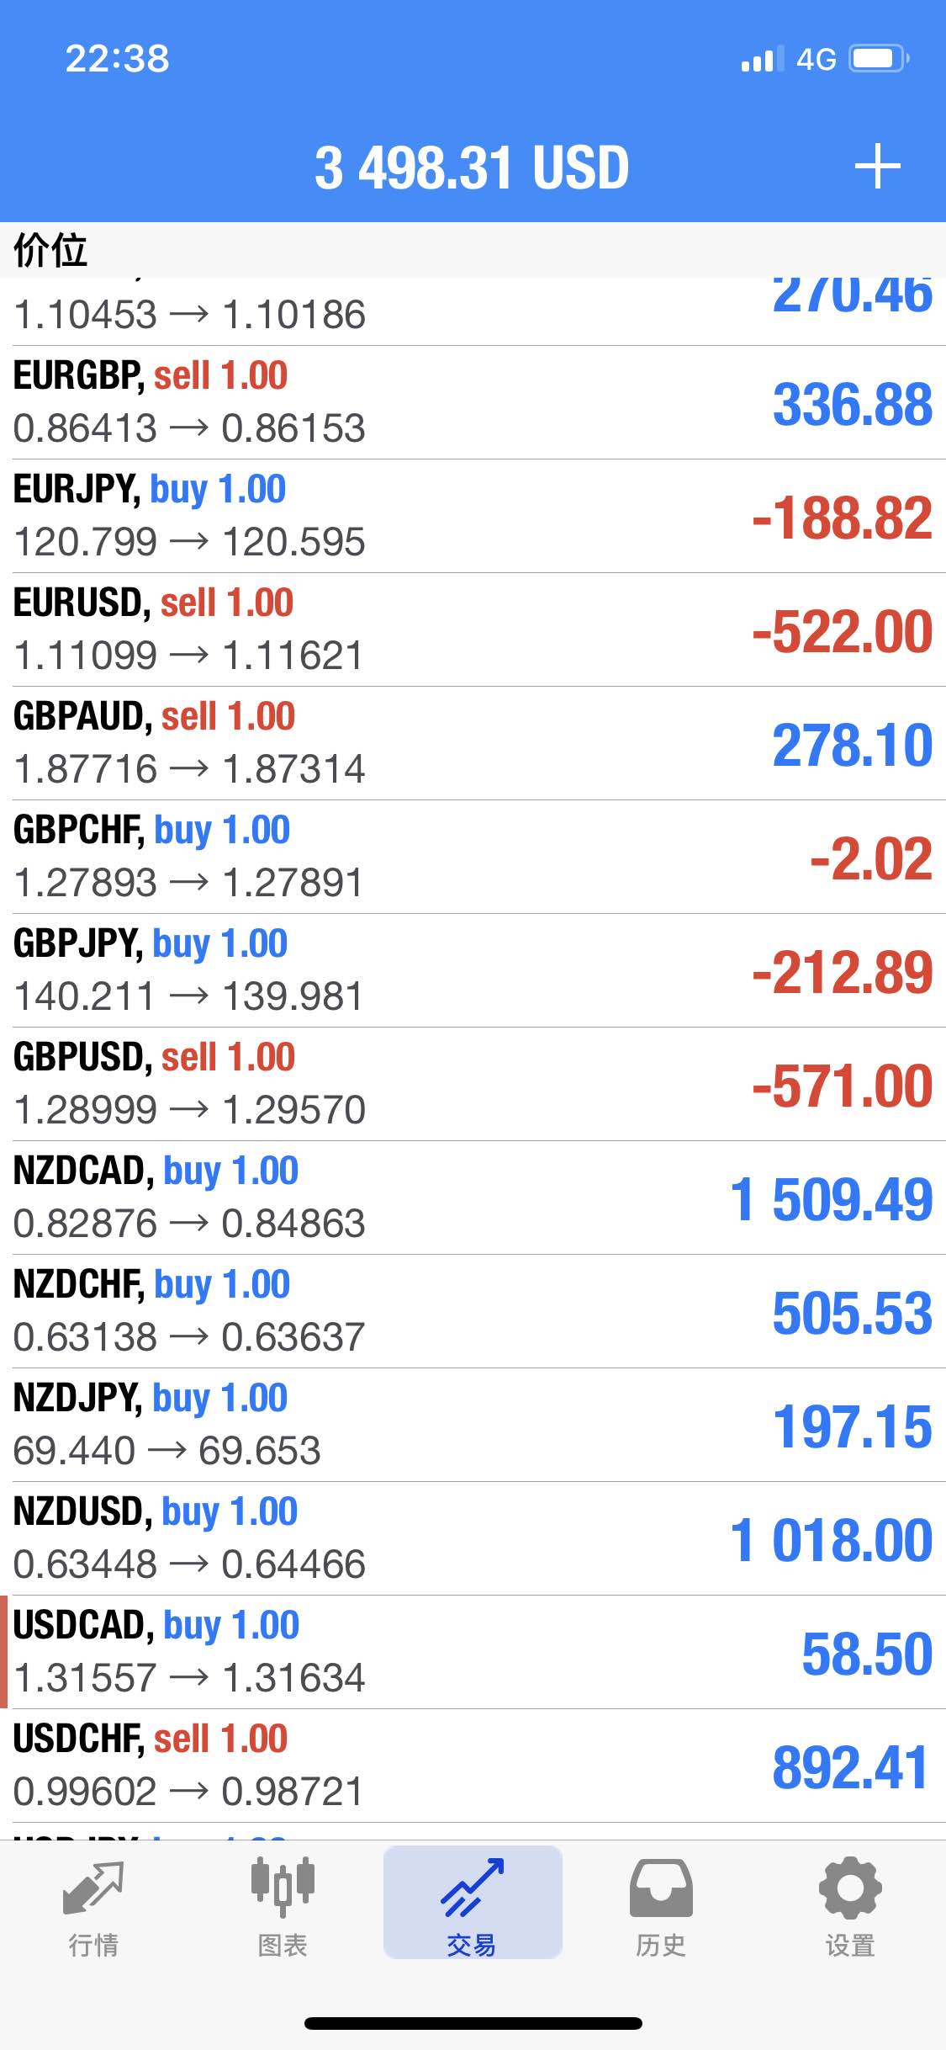Select the highlighted USDCAD buy row

(x=473, y=1652)
